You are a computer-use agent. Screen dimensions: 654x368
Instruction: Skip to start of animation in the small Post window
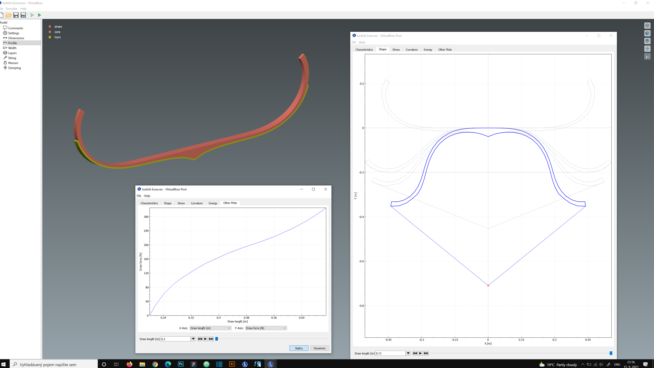pyautogui.click(x=200, y=339)
